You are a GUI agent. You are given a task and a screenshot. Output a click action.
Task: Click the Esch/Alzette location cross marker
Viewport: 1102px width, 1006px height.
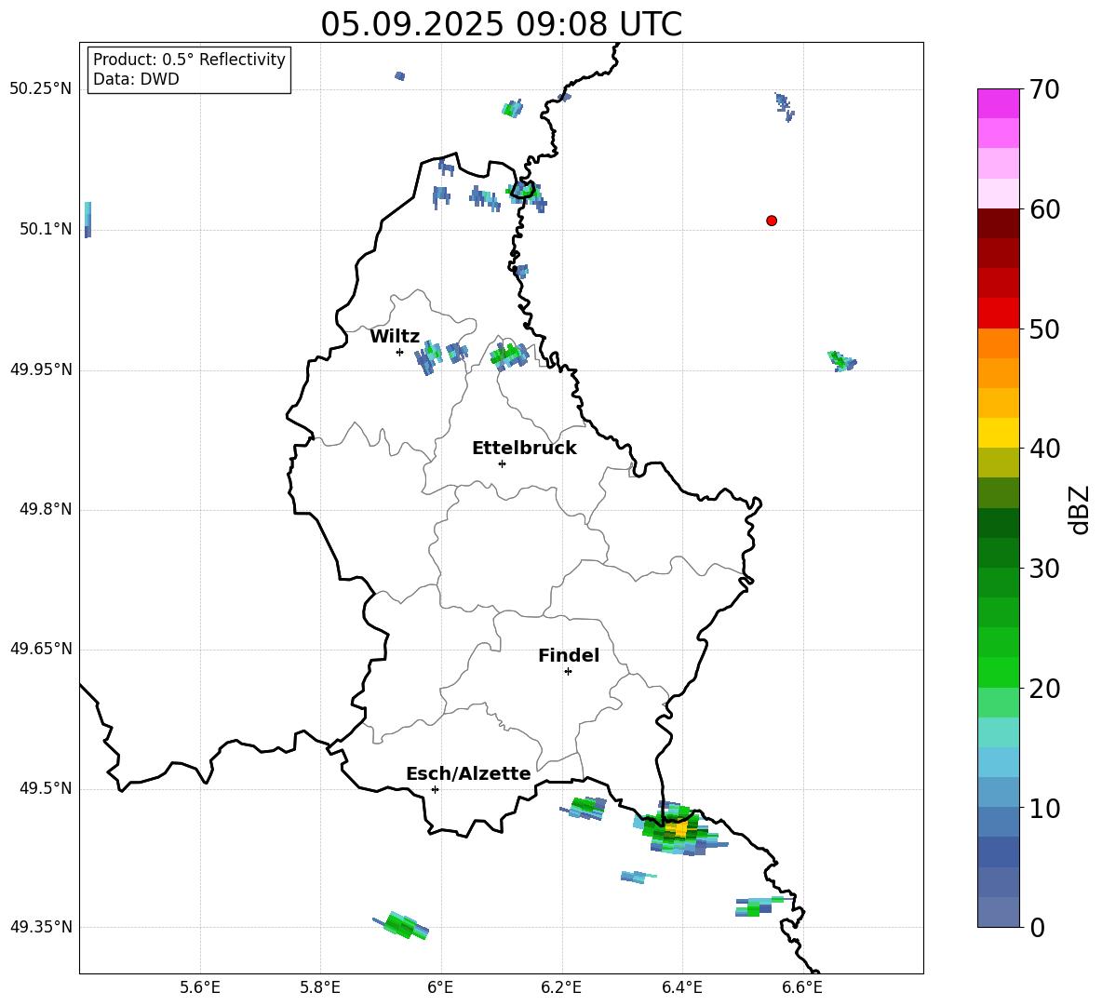click(435, 789)
